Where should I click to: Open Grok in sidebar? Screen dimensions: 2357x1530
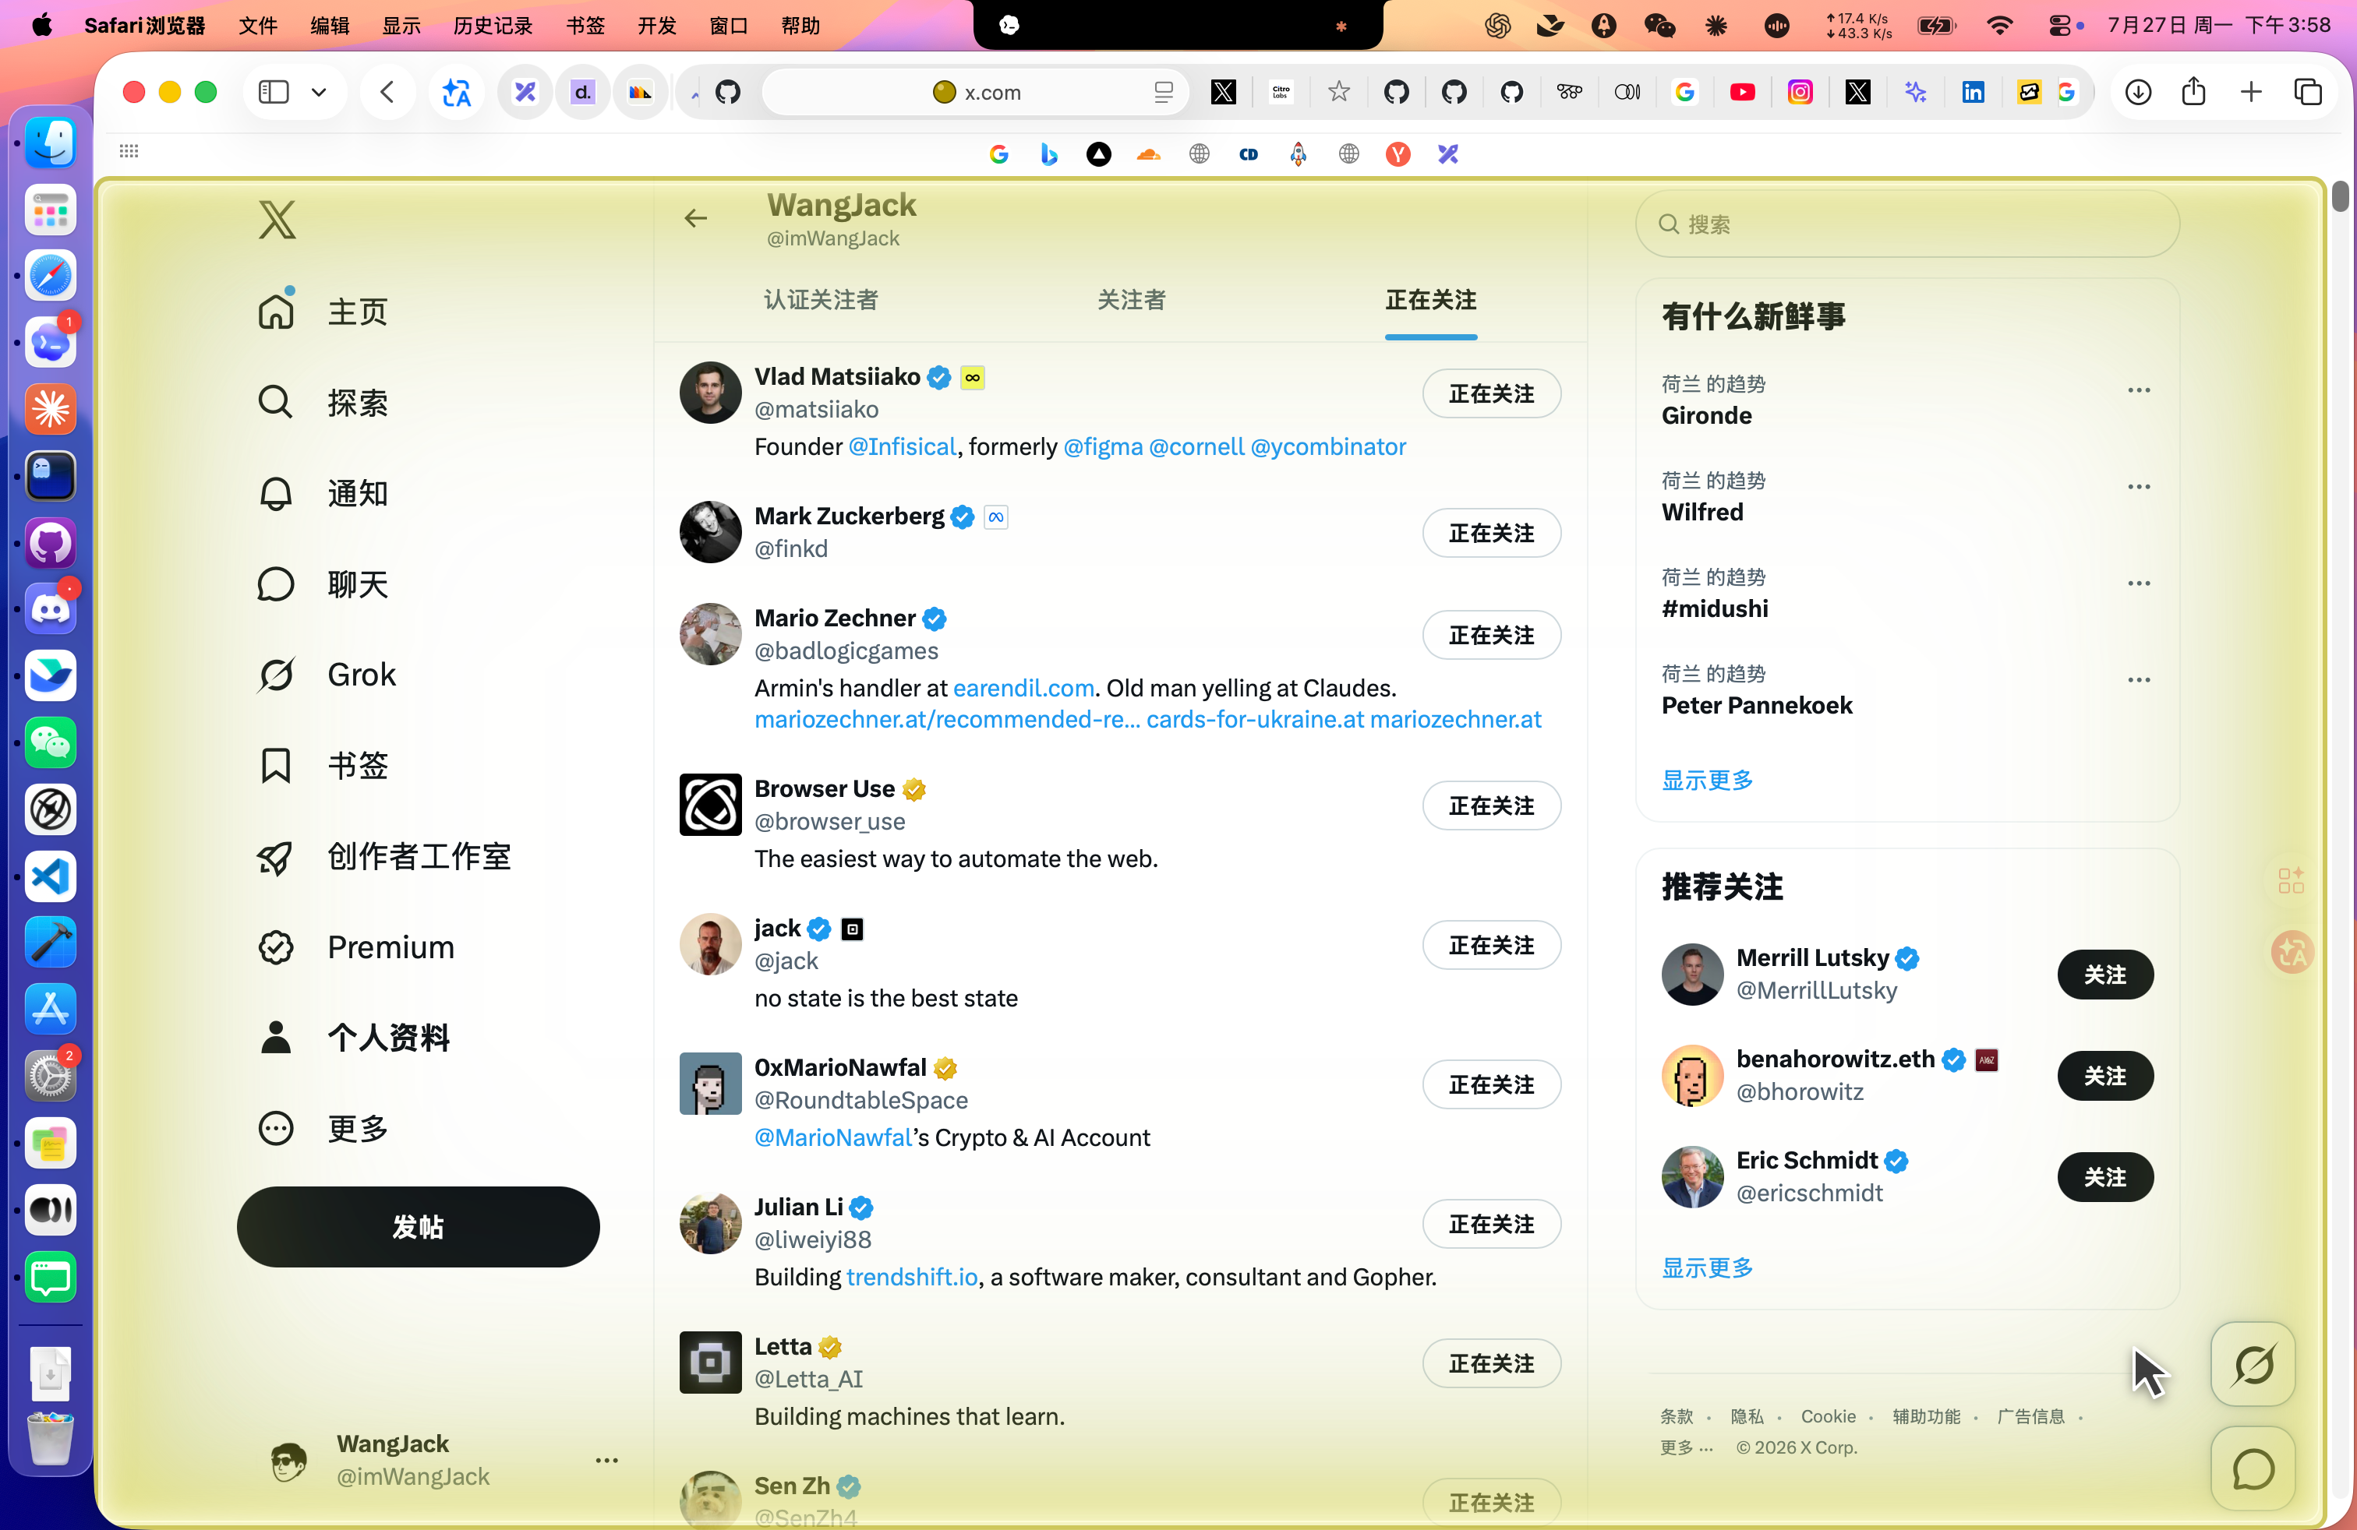pyautogui.click(x=327, y=675)
